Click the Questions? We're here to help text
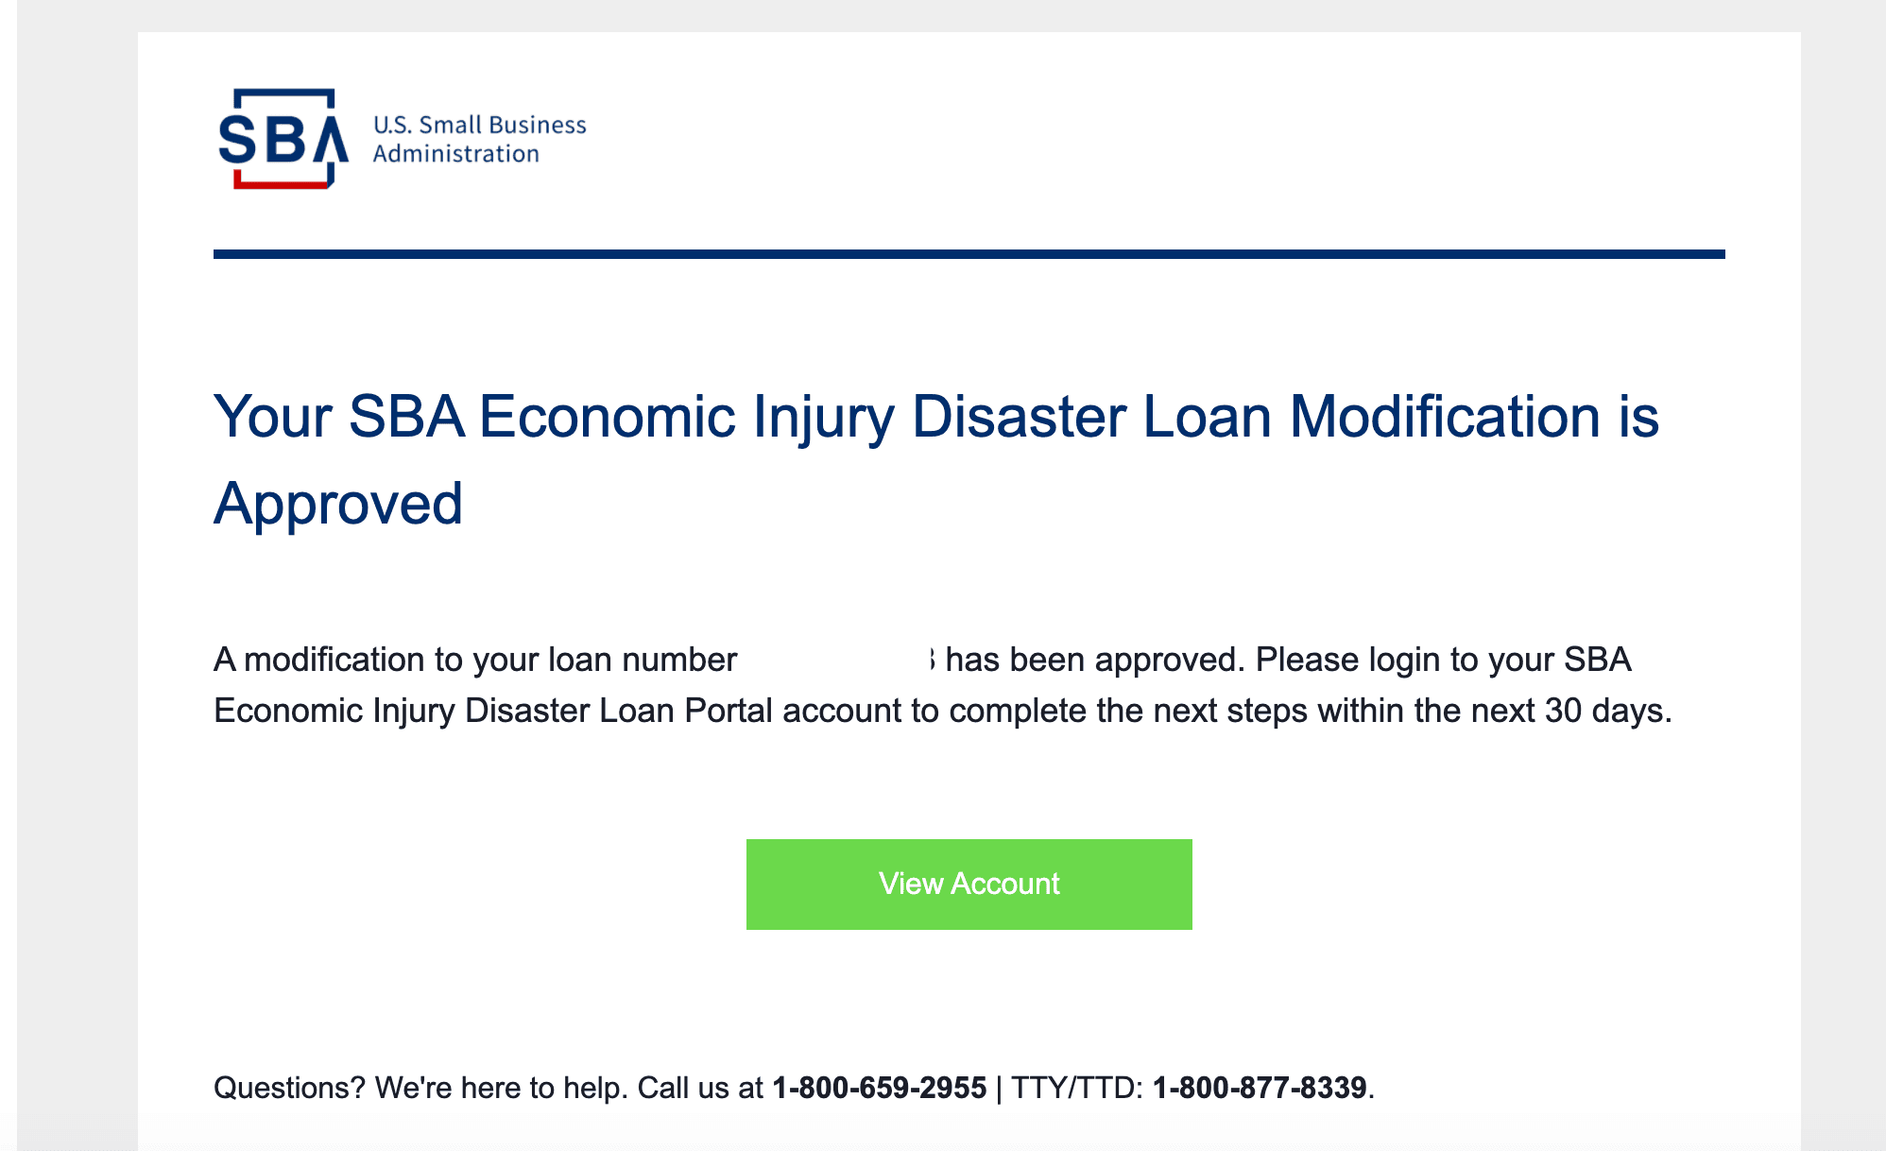Screen dimensions: 1886x1151 coord(420,1088)
